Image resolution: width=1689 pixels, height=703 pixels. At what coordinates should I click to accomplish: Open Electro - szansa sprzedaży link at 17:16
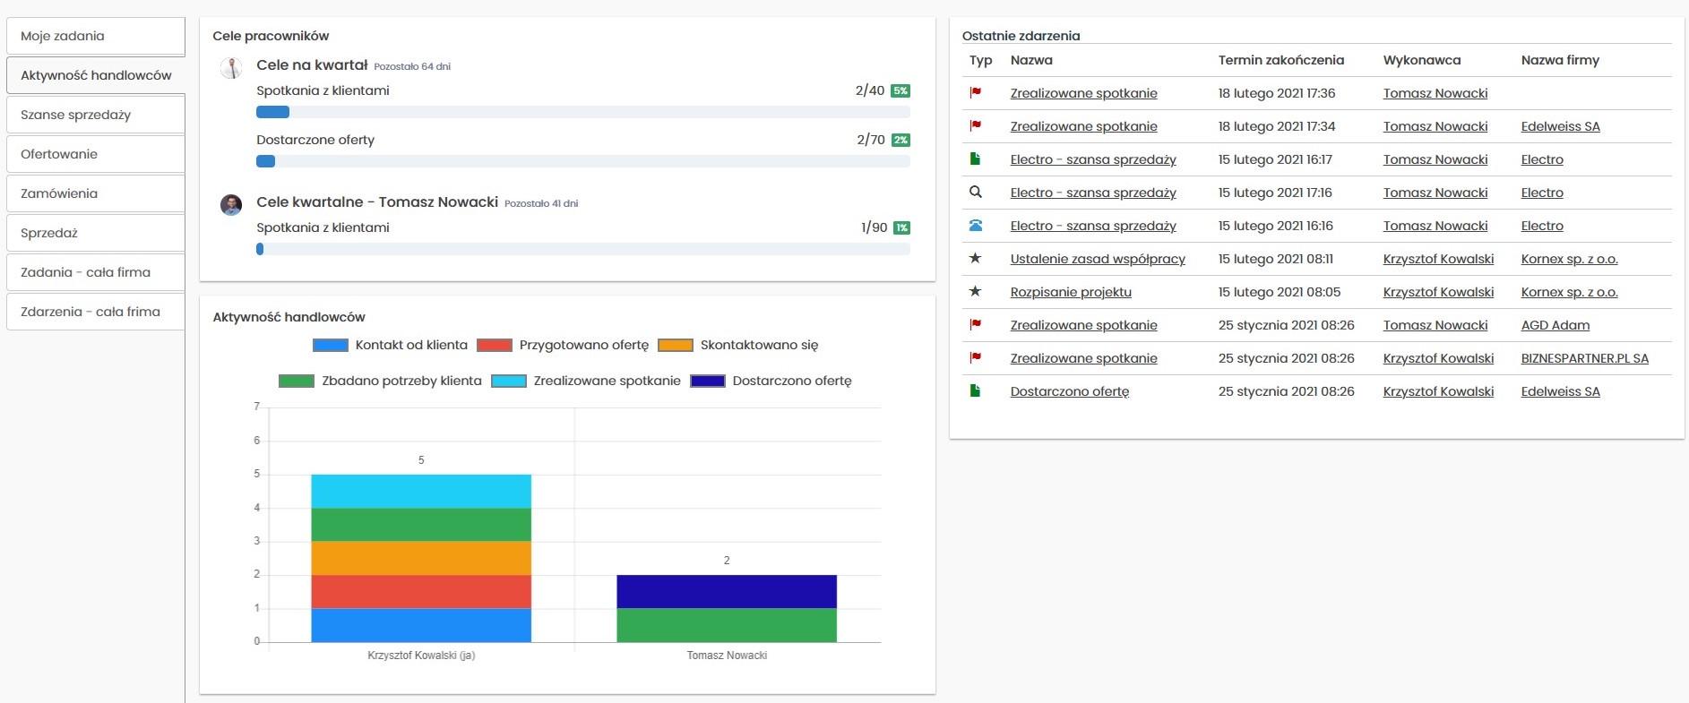click(x=1093, y=193)
